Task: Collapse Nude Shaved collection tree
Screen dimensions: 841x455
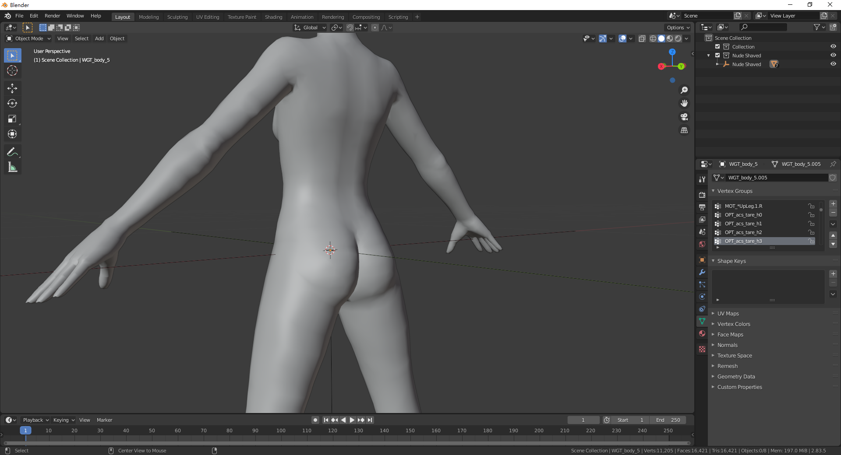Action: (x=708, y=56)
